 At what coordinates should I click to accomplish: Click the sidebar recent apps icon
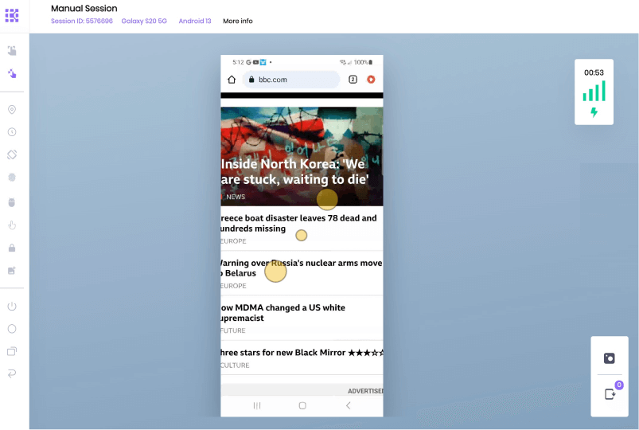pyautogui.click(x=12, y=351)
